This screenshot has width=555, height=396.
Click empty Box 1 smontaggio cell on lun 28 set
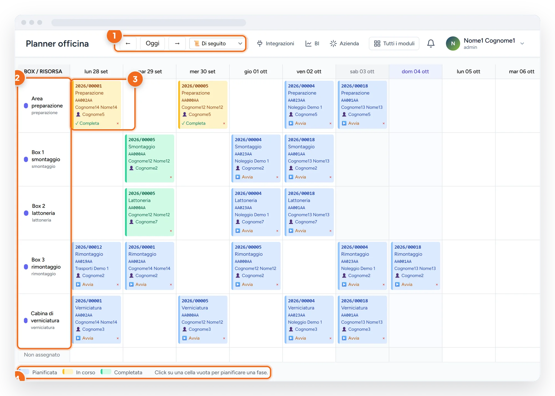tap(96, 159)
